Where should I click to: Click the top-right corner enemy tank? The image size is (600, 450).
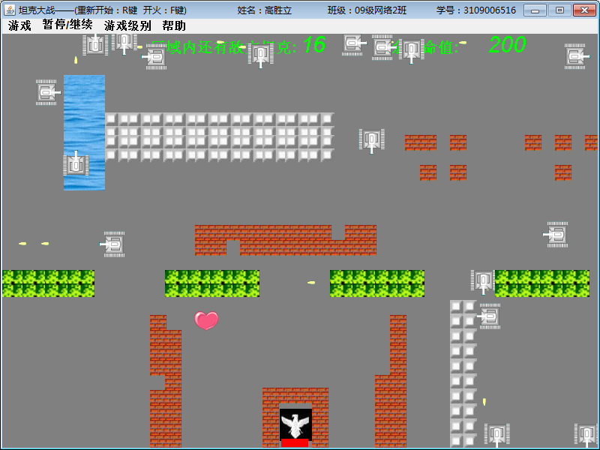(x=576, y=57)
